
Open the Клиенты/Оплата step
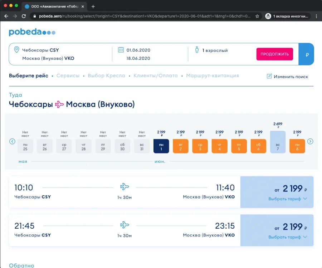tap(156, 76)
